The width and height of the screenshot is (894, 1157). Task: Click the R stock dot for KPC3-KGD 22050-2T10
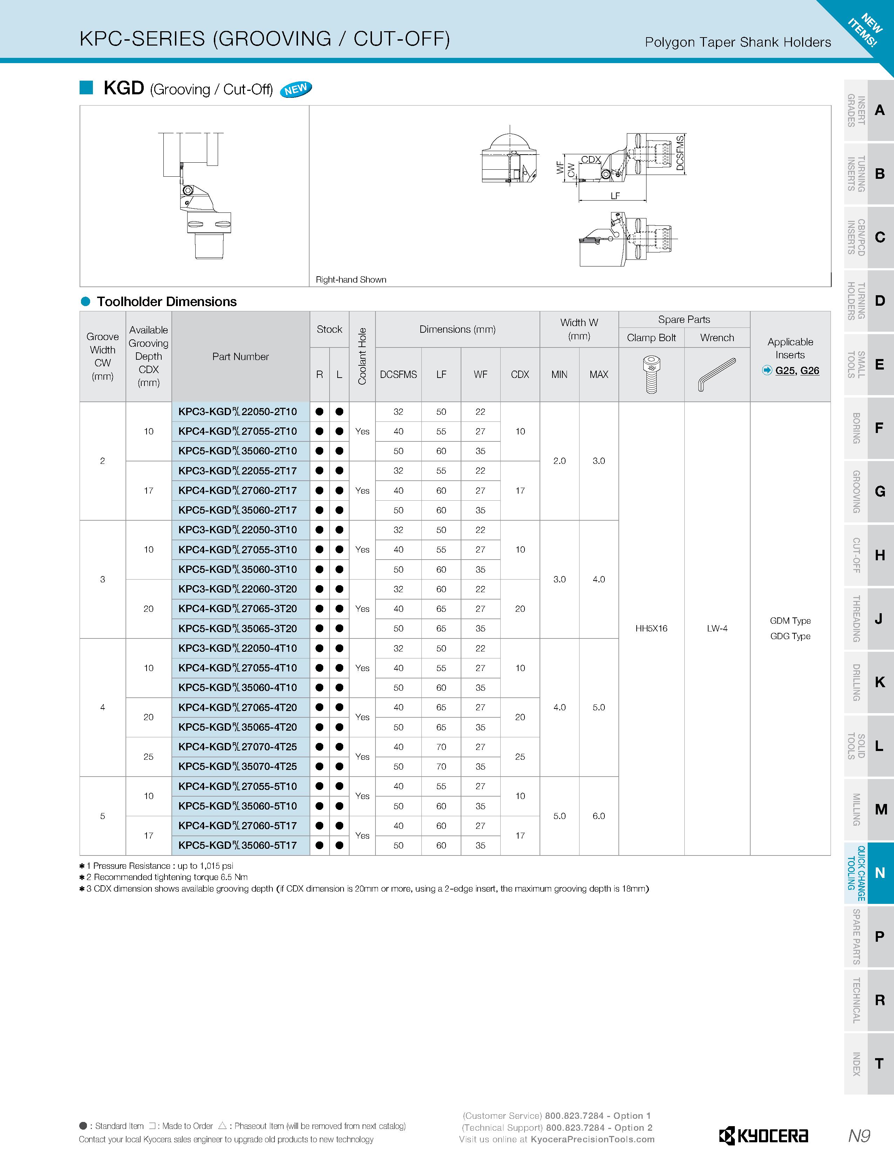pos(319,412)
